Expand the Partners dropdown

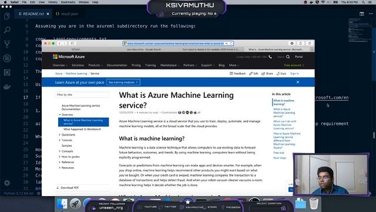pos(190,65)
